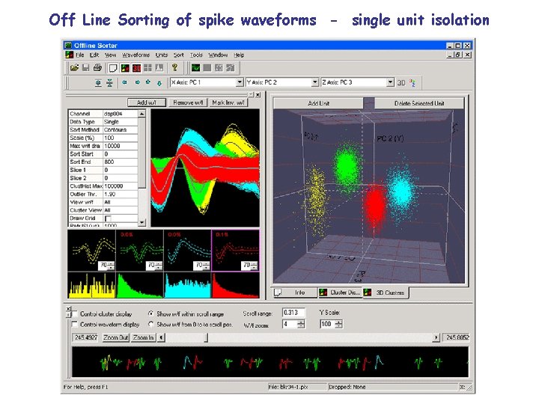Image resolution: width=539 pixels, height=404 pixels.
Task: Click the right blue arrow icon
Action: pos(137,82)
